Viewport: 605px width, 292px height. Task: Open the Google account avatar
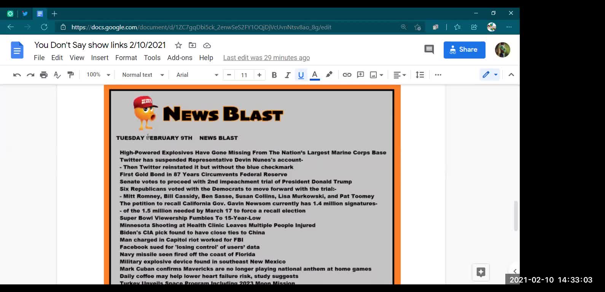coord(502,50)
